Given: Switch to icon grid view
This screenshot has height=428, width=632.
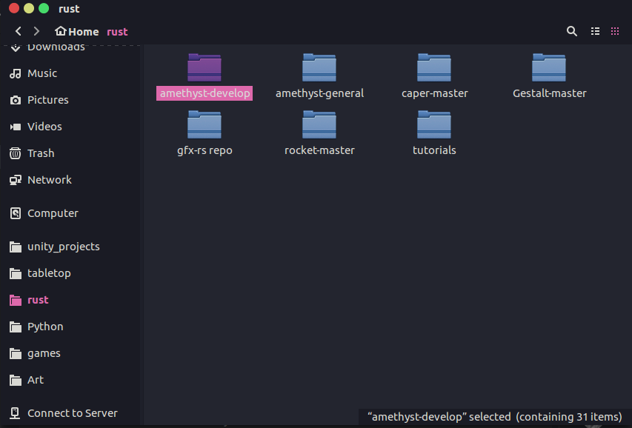Looking at the screenshot, I should coord(615,32).
